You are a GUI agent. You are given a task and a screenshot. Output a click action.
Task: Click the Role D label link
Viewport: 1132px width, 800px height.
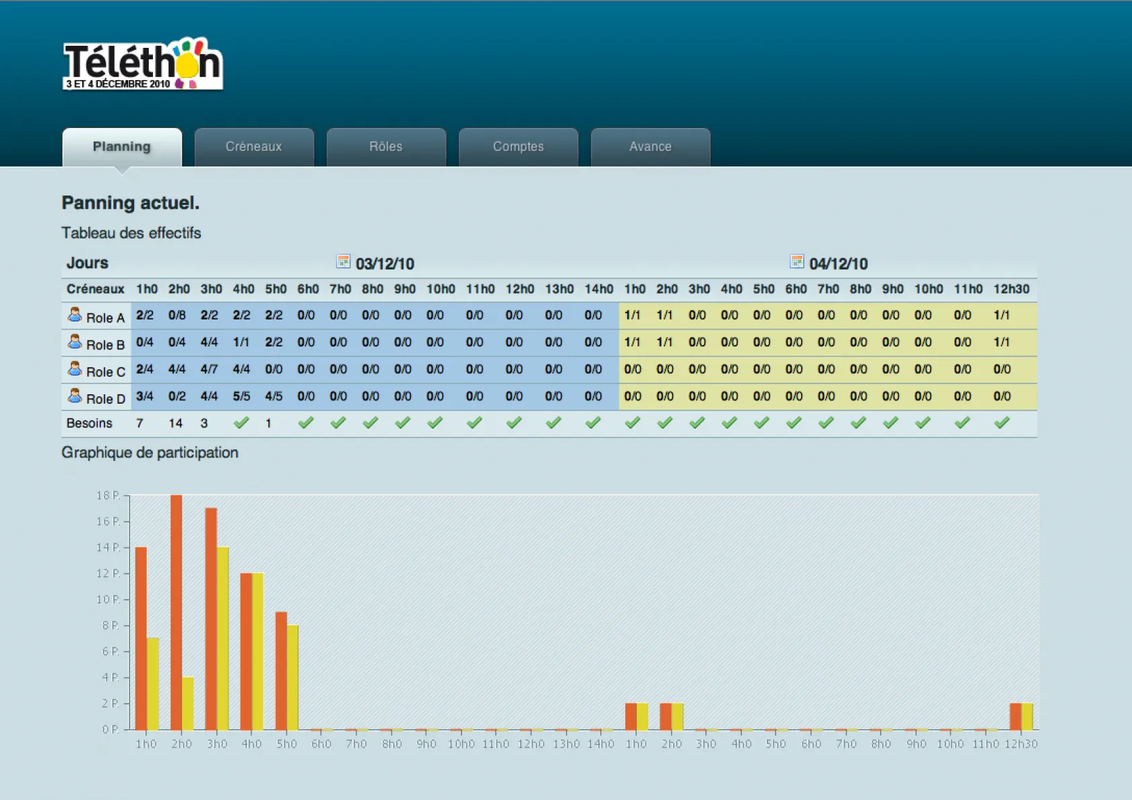105,398
